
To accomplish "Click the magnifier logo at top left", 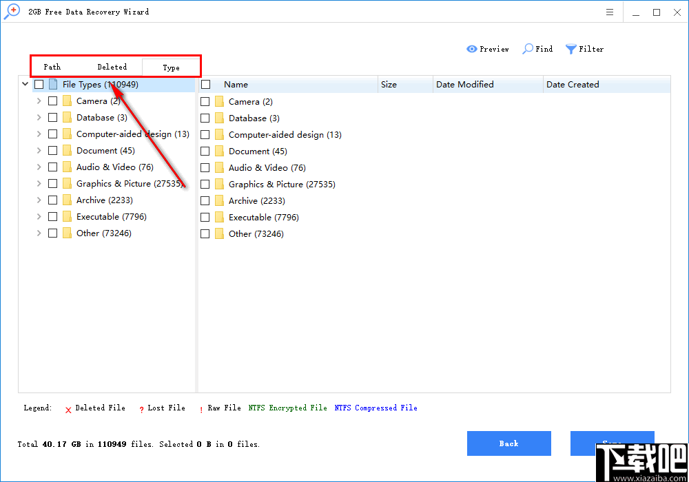I will [x=11, y=12].
